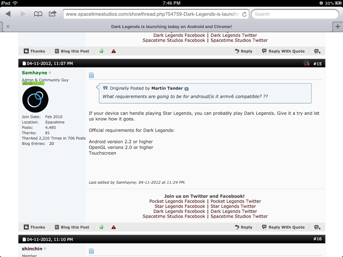
Task: Open top Dark Legends Facebook link
Action: point(179,35)
